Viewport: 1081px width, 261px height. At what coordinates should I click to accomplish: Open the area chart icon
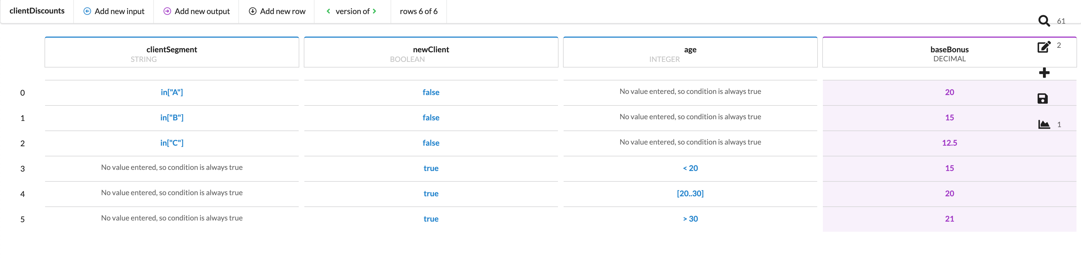[x=1044, y=124]
